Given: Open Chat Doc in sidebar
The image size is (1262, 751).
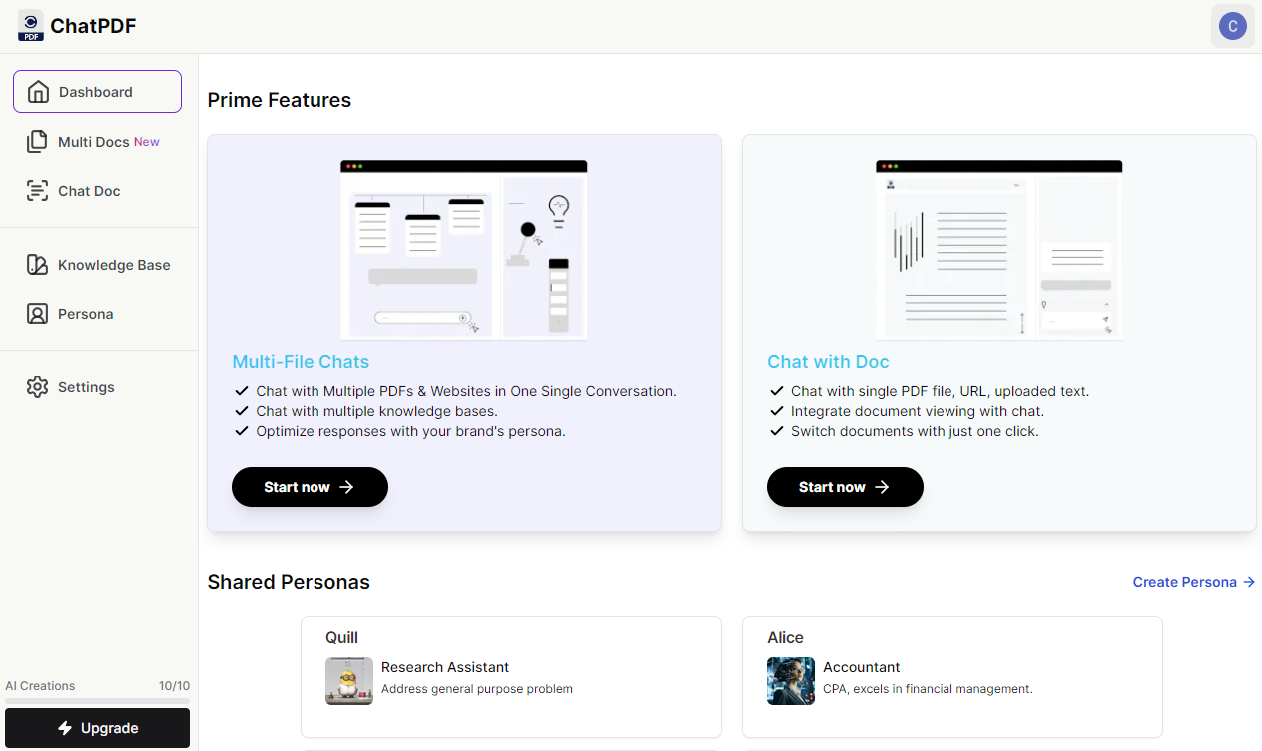Looking at the screenshot, I should pyautogui.click(x=97, y=191).
